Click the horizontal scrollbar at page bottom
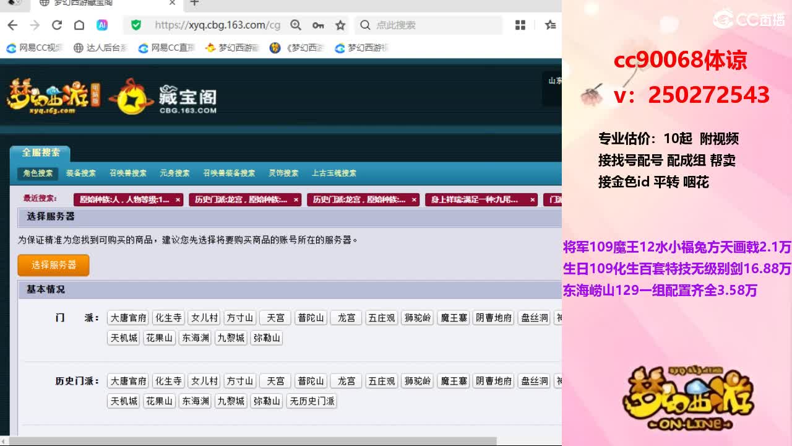This screenshot has width=792, height=446. 247,441
